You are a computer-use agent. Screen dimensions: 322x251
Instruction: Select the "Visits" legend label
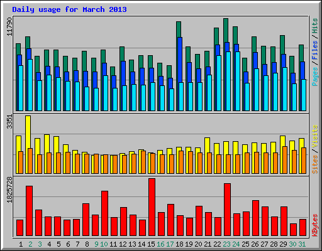point(315,136)
